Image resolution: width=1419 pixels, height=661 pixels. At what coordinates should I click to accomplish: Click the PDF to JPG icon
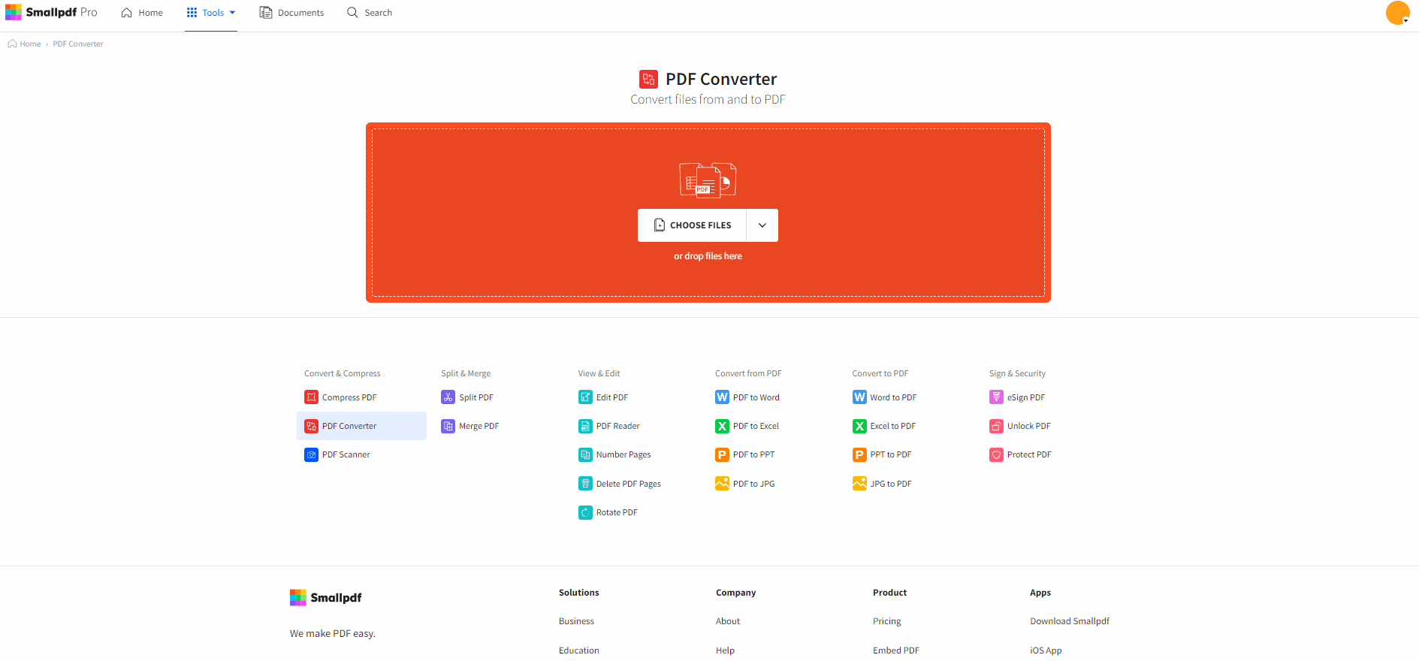[722, 484]
